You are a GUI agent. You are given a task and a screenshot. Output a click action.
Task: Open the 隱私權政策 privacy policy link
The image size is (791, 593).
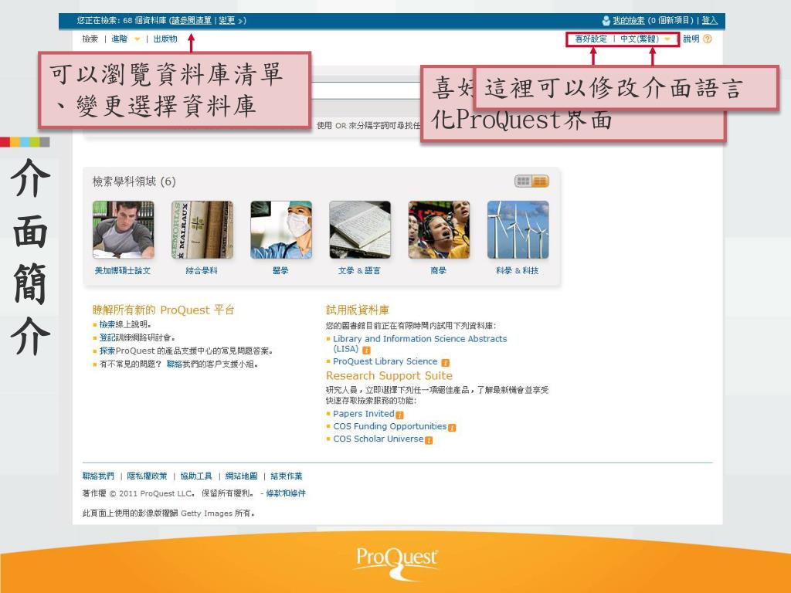tap(147, 476)
